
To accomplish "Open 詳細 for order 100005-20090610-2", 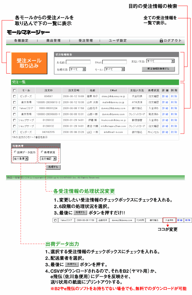I will (x=165, y=102).
